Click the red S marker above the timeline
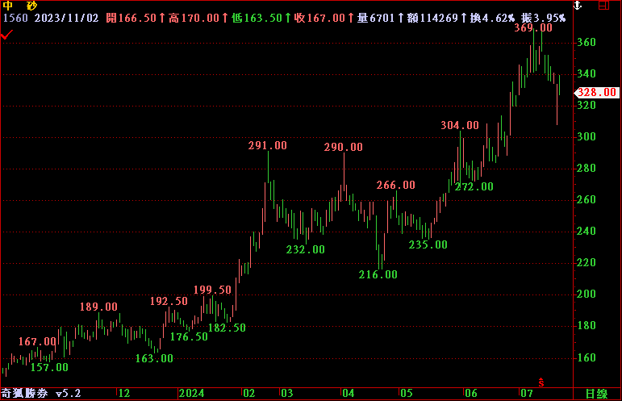This screenshot has width=622, height=401. click(541, 382)
